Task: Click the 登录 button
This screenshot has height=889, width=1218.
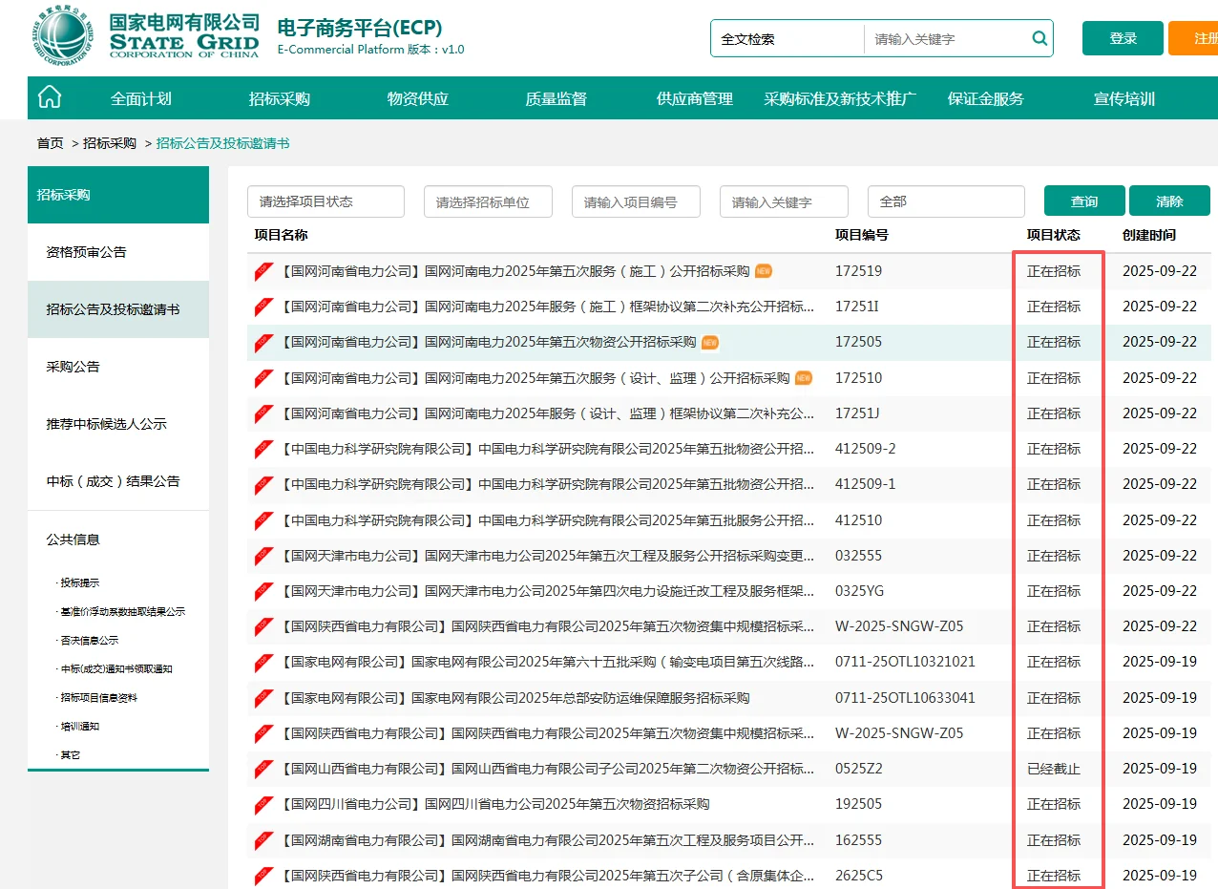Action: point(1122,38)
